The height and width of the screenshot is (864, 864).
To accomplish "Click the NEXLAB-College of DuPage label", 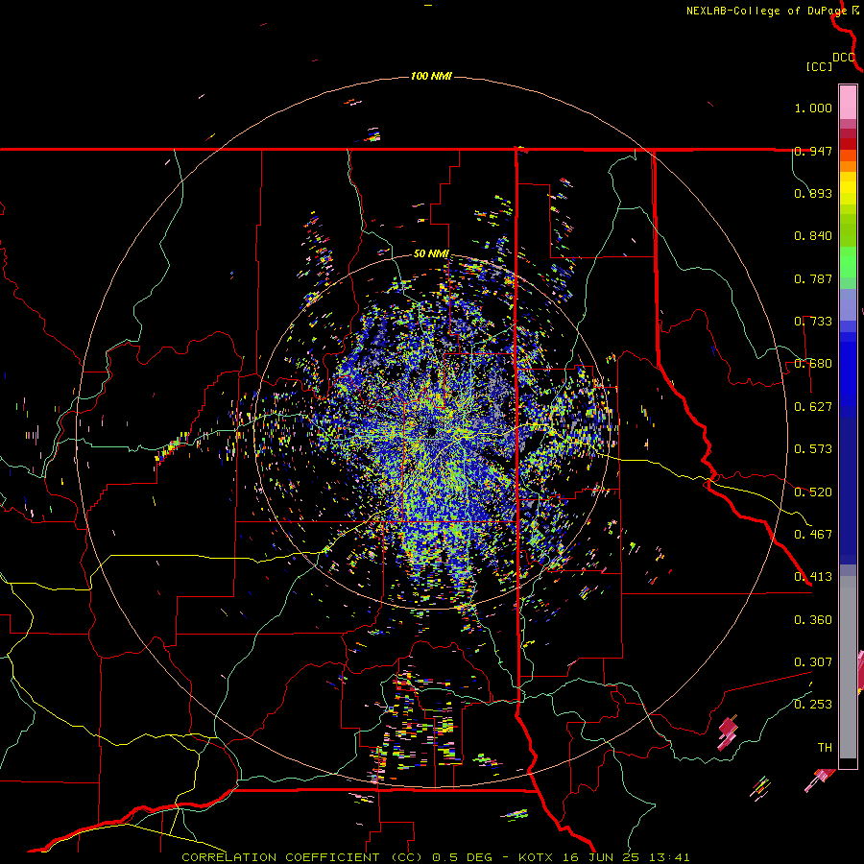I will coord(766,11).
